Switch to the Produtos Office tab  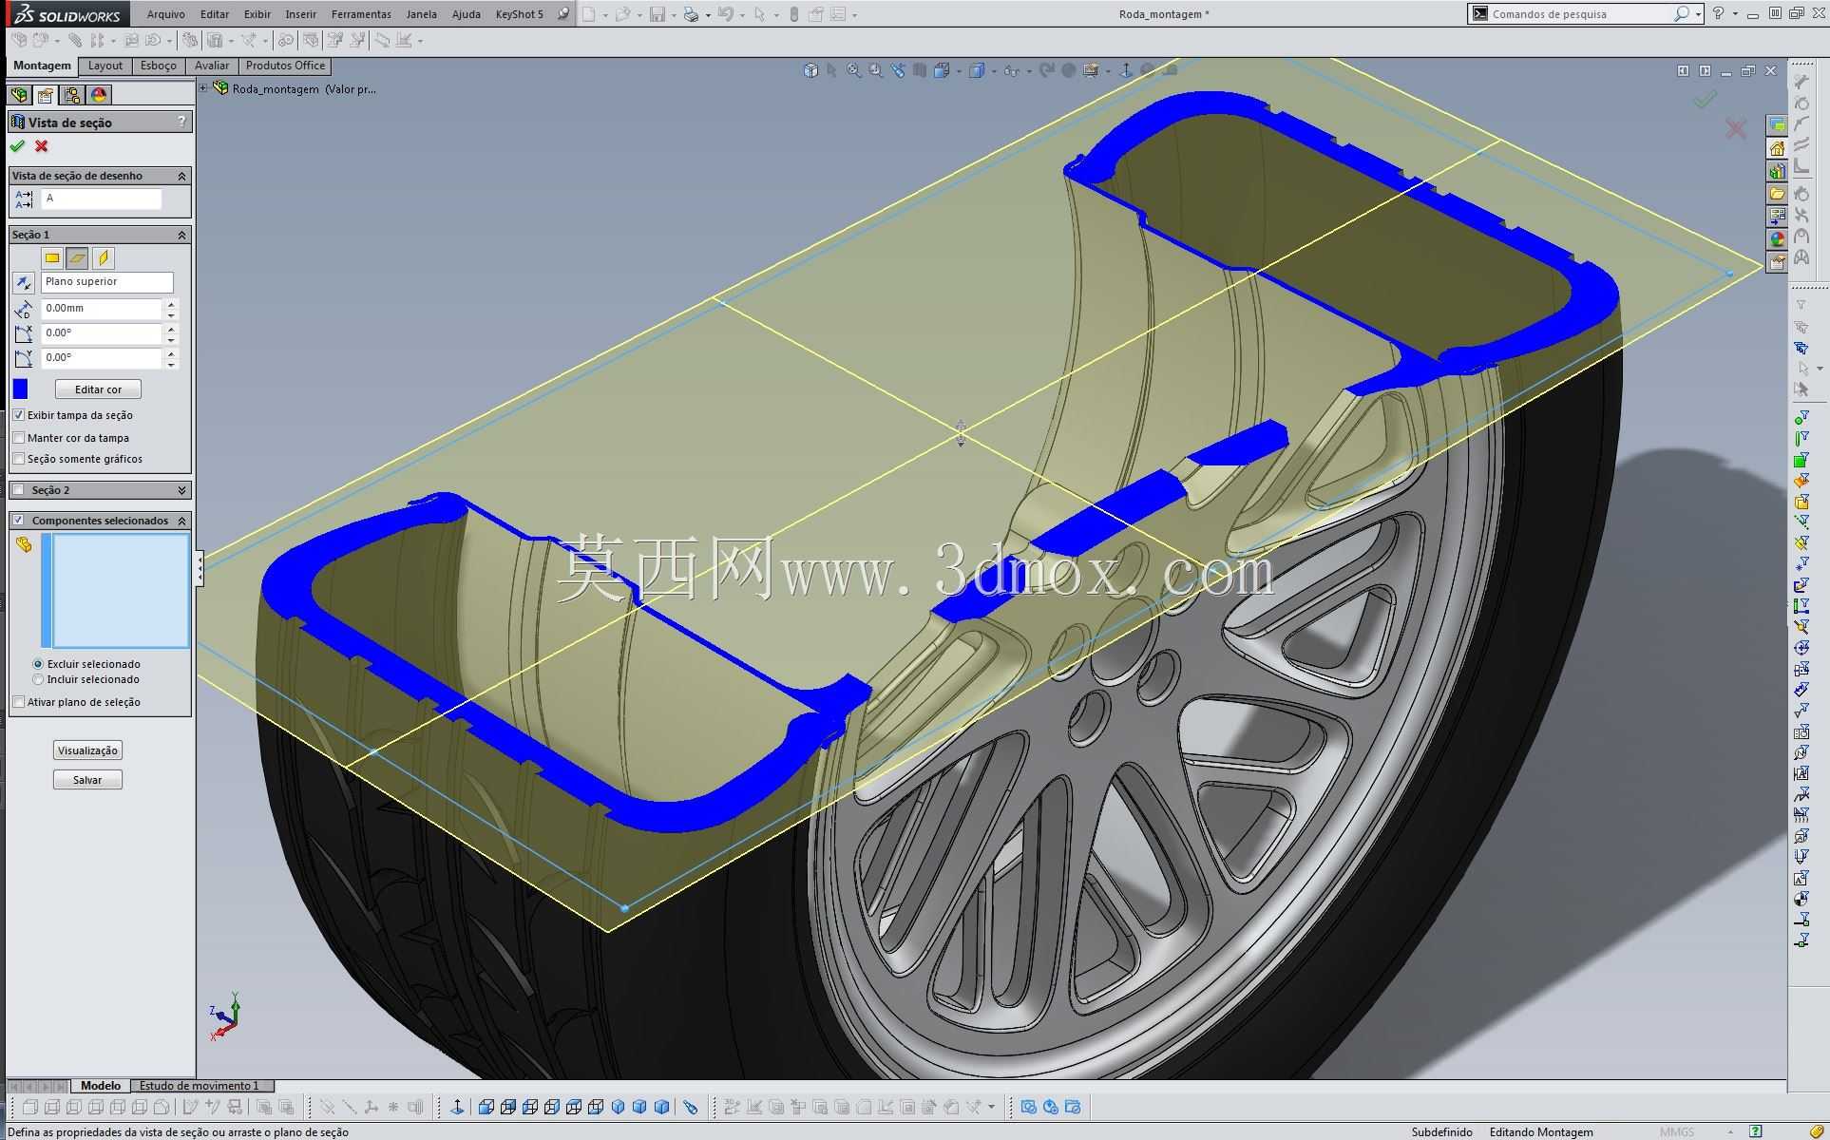pos(285,66)
